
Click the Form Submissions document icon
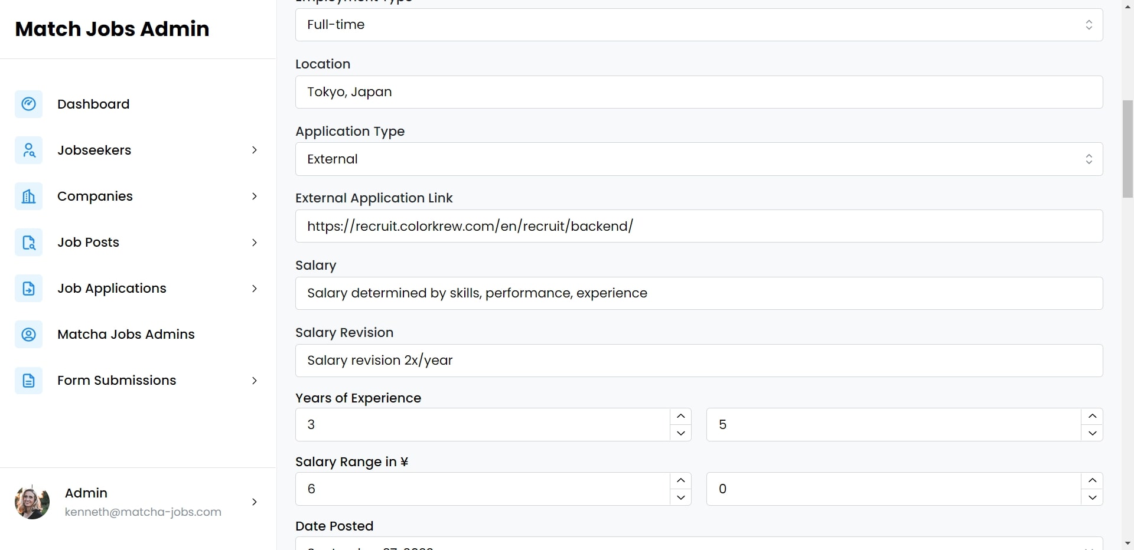tap(28, 380)
